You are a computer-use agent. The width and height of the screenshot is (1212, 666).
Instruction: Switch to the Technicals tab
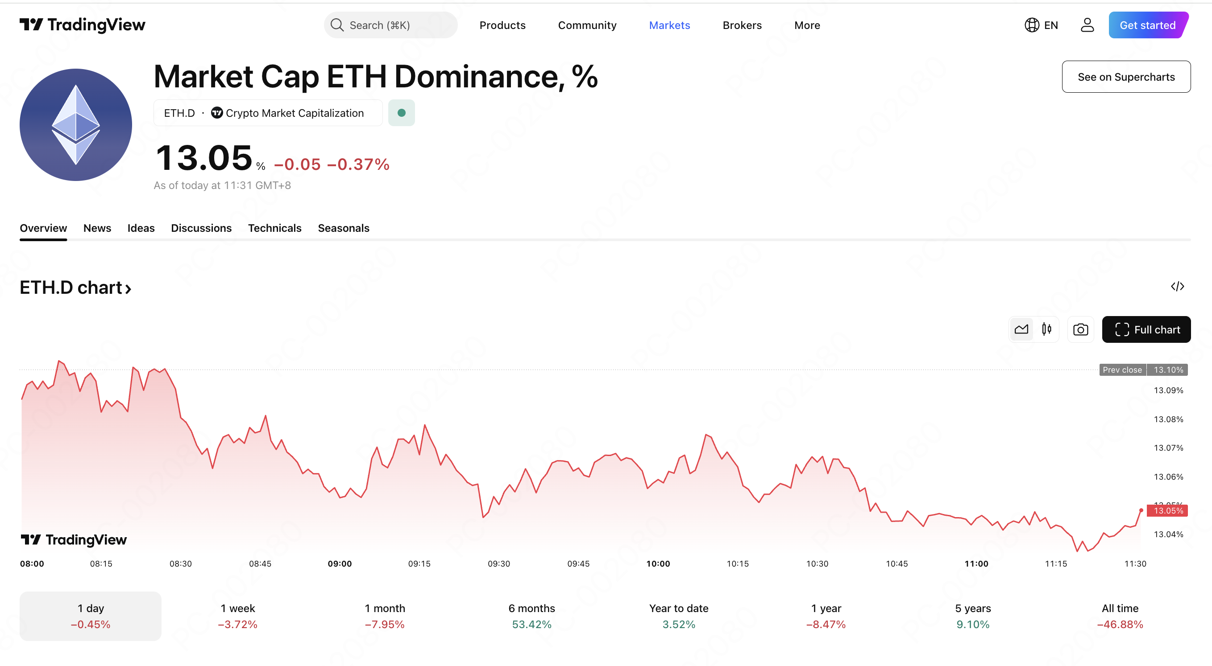(275, 228)
